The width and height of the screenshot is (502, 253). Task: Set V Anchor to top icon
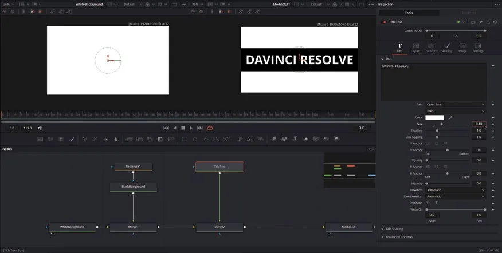click(x=428, y=143)
